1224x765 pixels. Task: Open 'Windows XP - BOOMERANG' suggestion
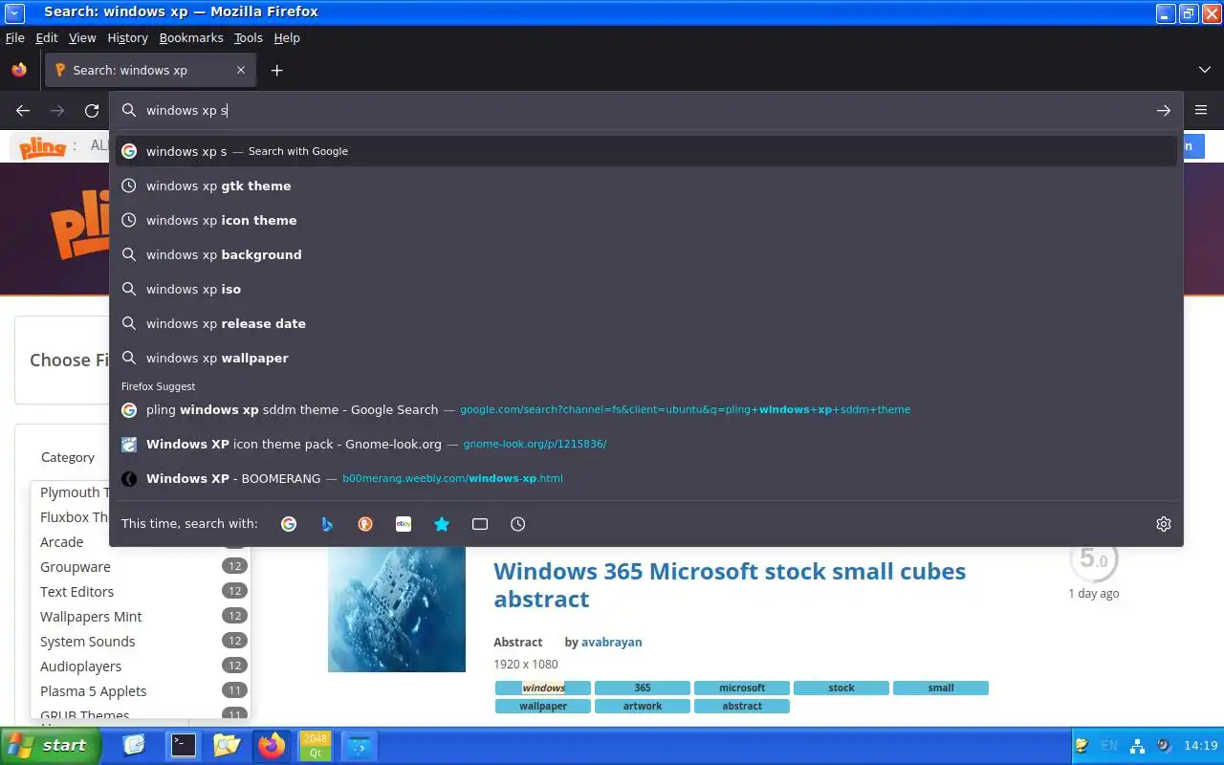646,478
